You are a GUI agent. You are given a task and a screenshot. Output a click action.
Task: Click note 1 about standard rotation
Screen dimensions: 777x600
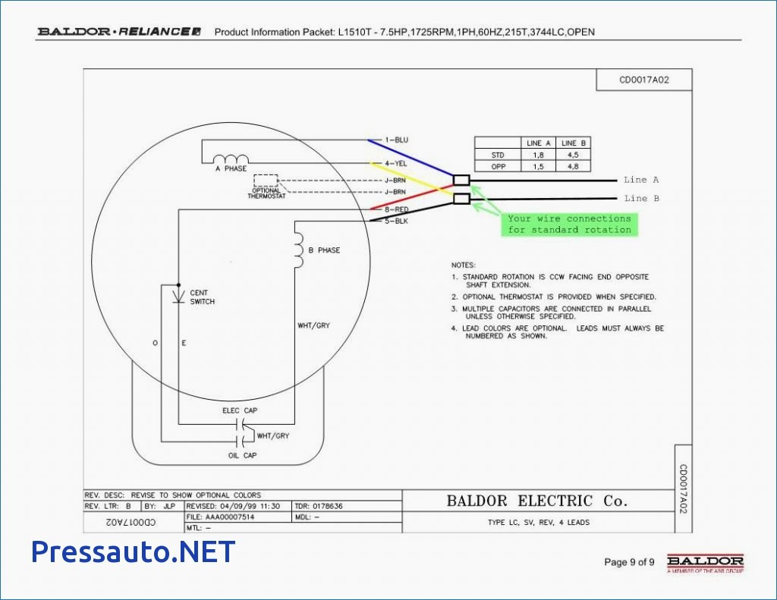[x=550, y=281]
